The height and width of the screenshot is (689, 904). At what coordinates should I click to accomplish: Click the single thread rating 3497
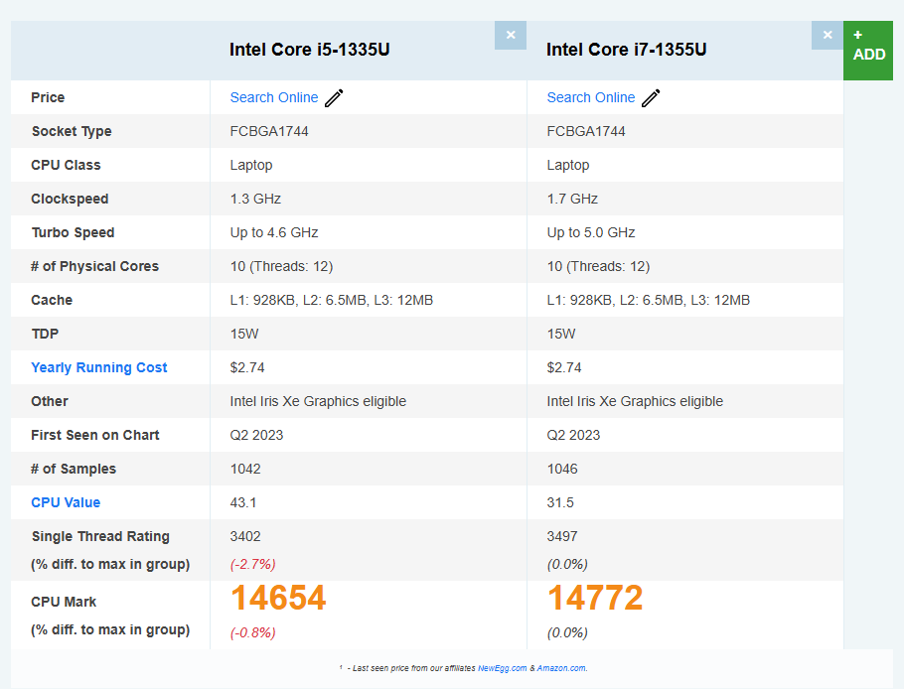pyautogui.click(x=562, y=536)
